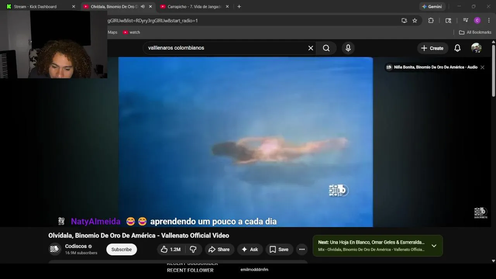Close the Carrapicho tab
496x279 pixels.
click(x=227, y=7)
